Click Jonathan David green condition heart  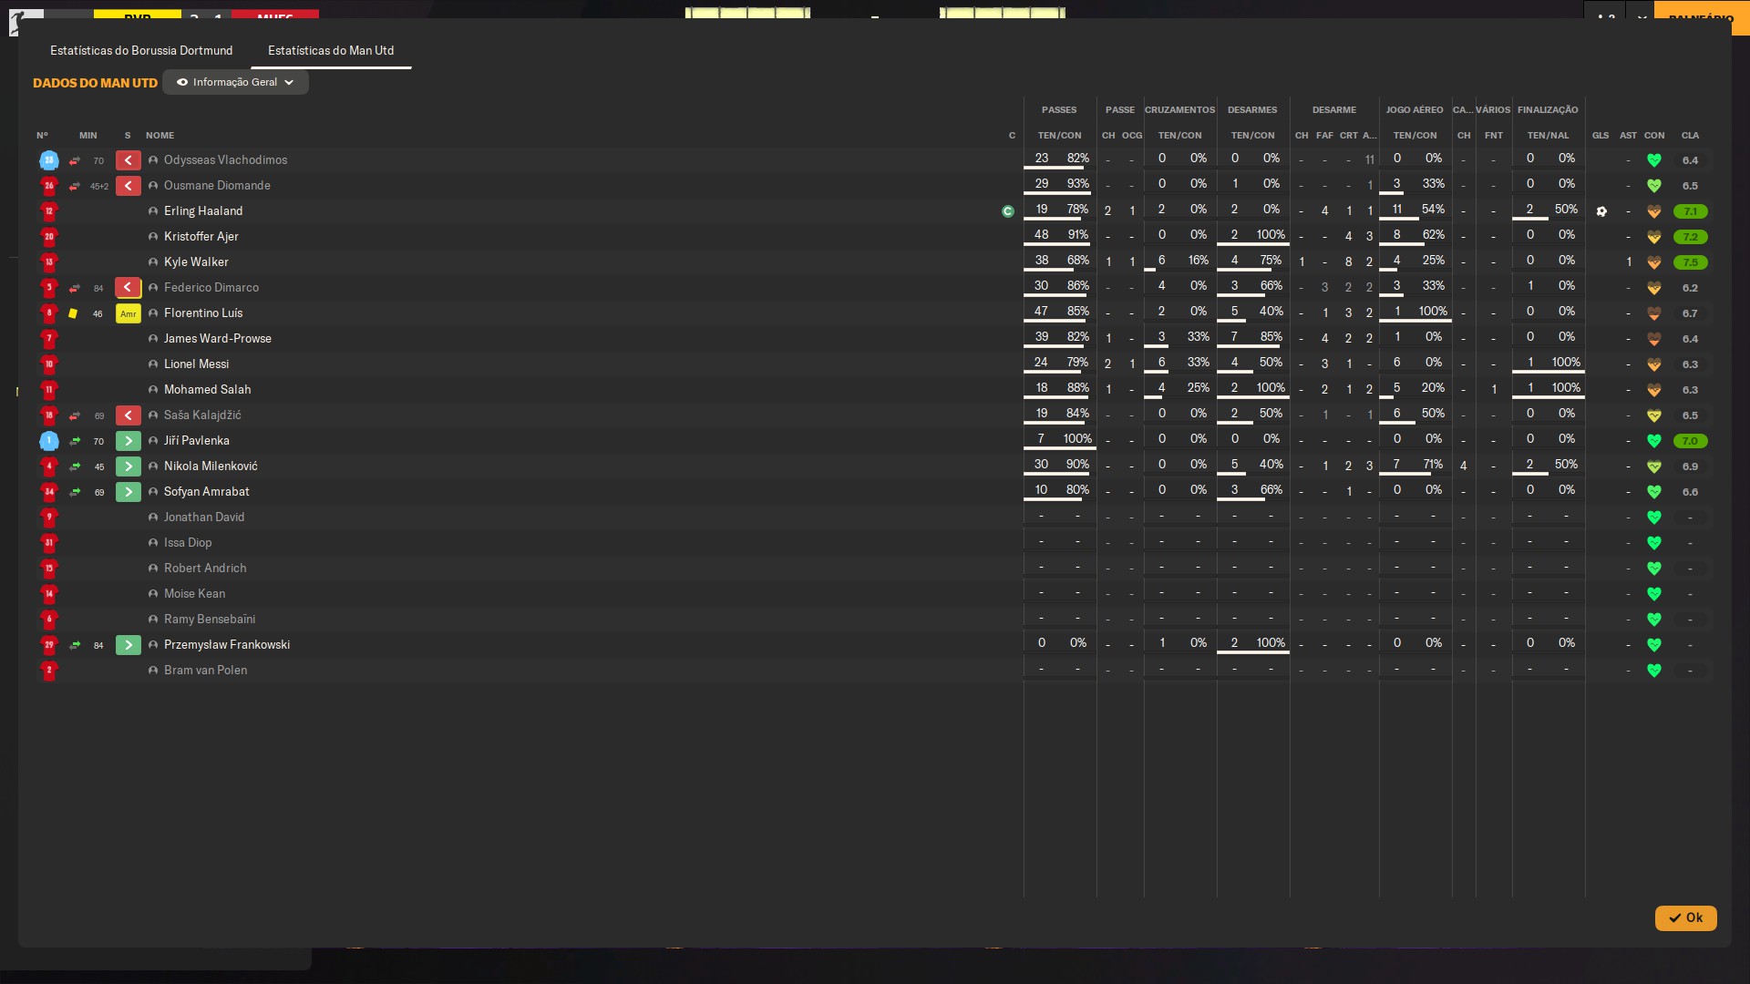[1654, 518]
